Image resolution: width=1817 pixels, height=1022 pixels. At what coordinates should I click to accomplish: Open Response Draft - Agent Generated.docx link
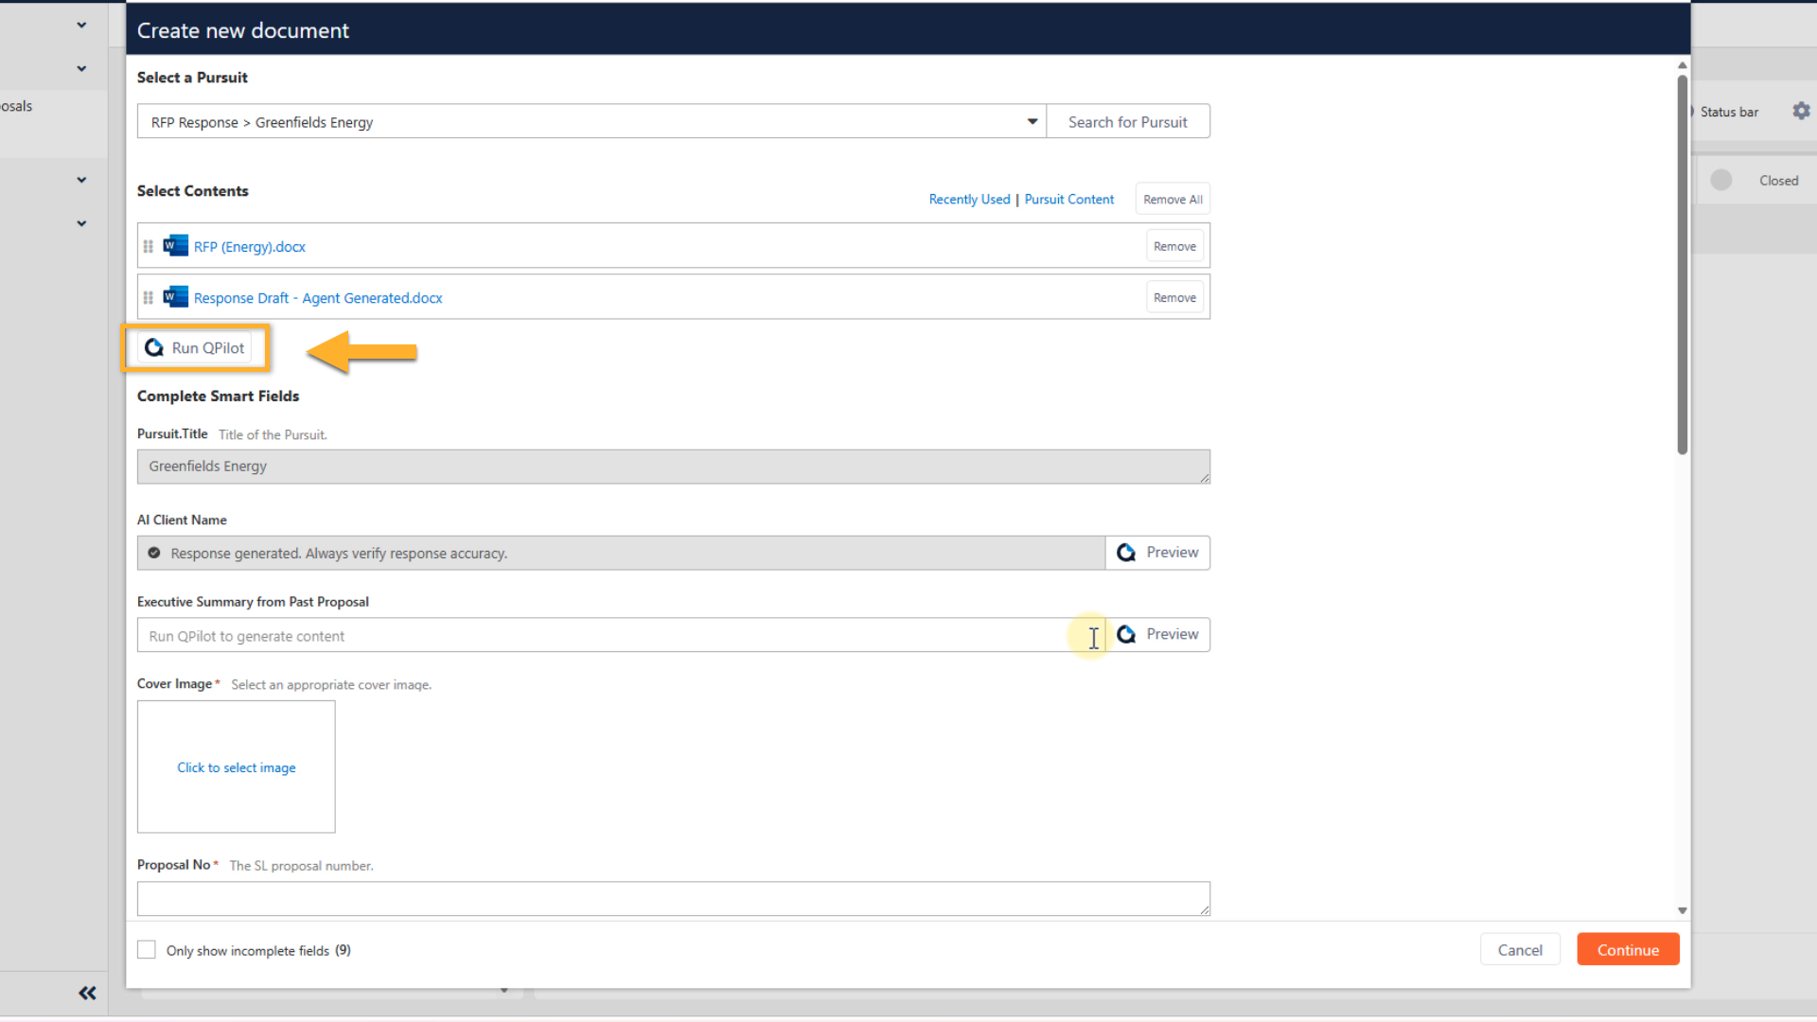coord(318,297)
